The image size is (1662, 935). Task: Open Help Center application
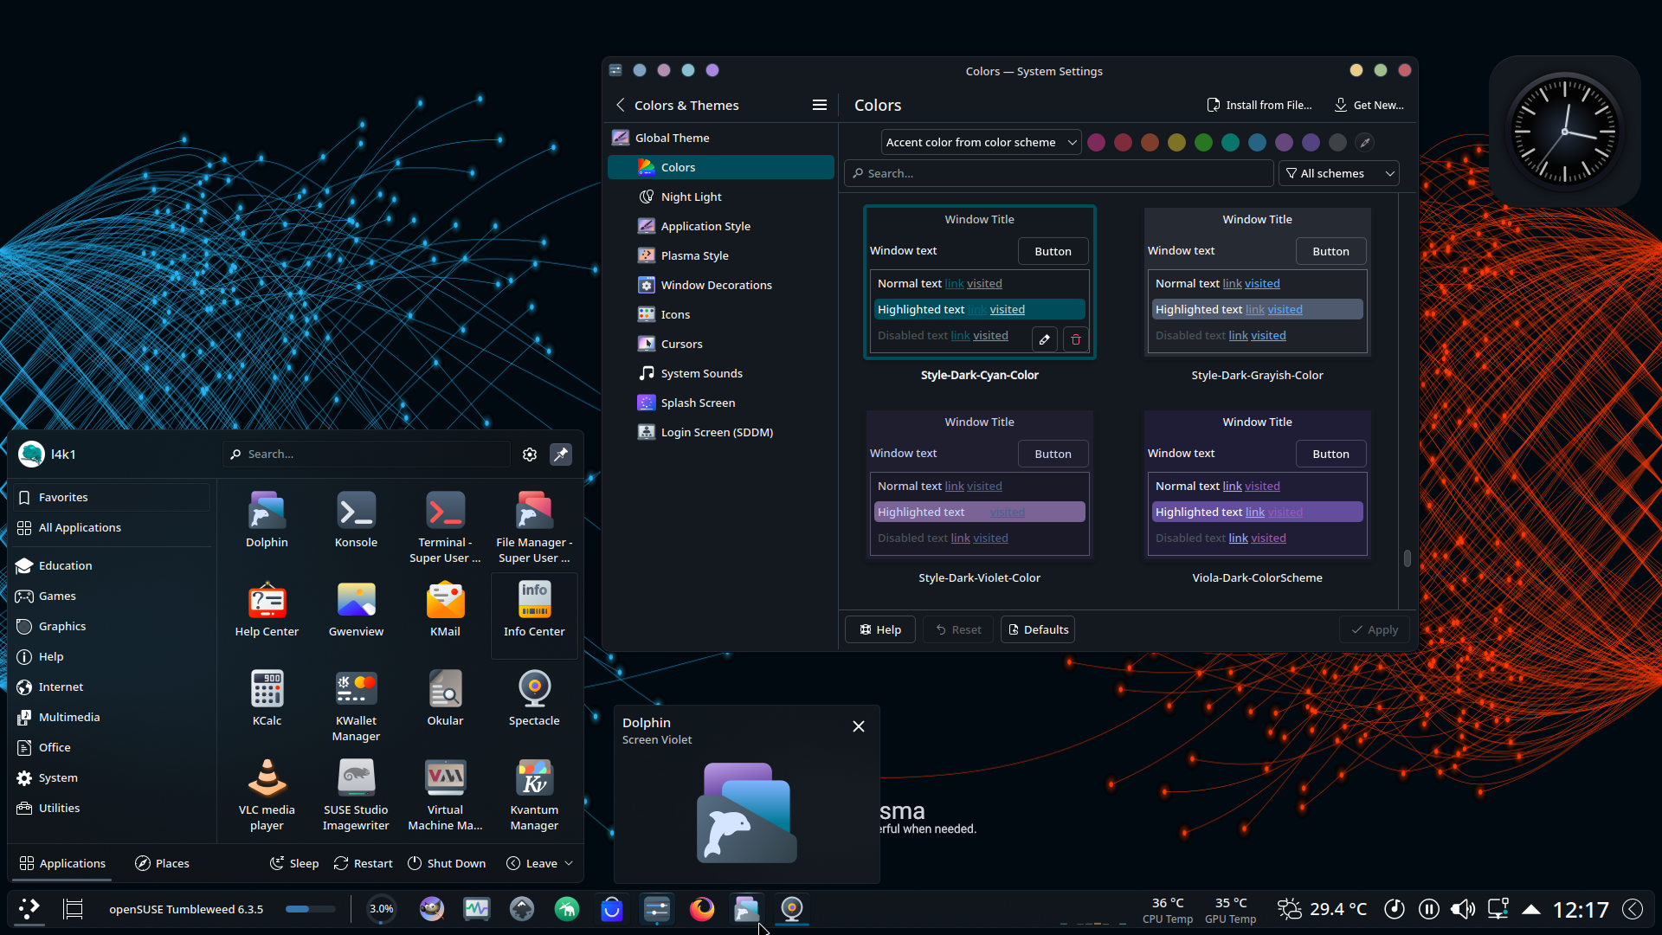[x=267, y=609]
